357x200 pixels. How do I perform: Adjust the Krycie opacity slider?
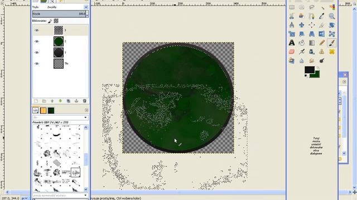point(59,14)
